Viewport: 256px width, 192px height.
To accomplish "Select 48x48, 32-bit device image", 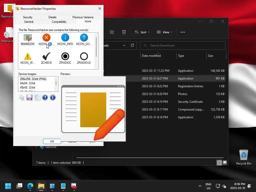I will point(27,87).
